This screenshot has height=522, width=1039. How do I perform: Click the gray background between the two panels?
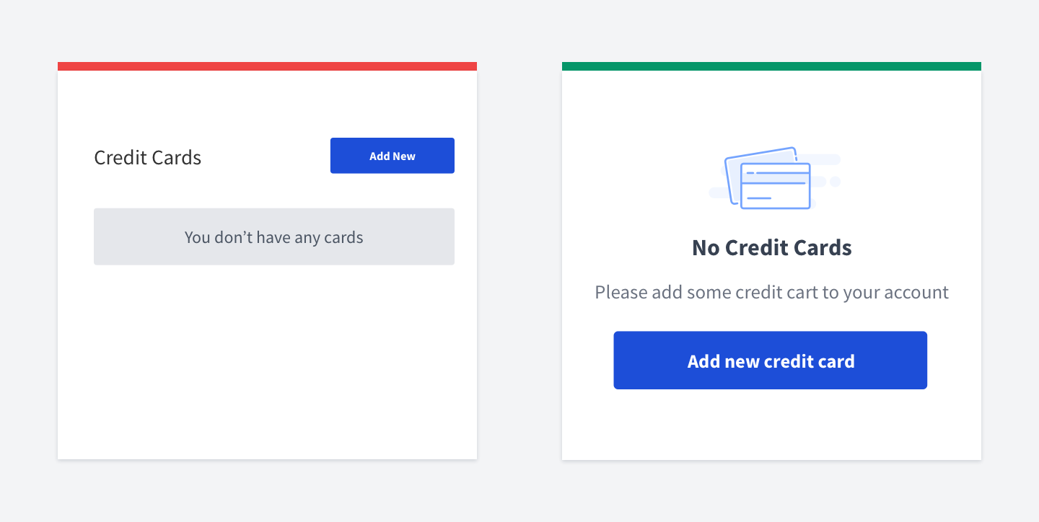[519, 261]
